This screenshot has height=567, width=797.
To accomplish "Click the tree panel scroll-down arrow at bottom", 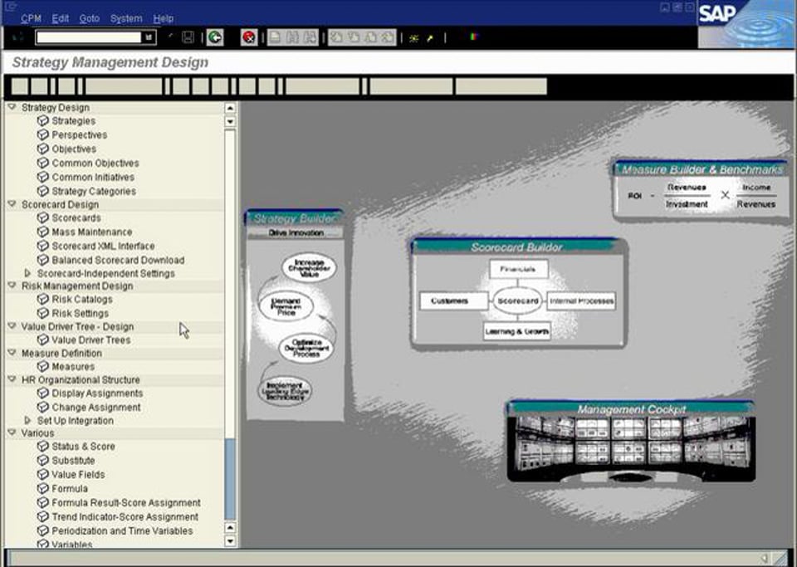I will click(x=230, y=541).
